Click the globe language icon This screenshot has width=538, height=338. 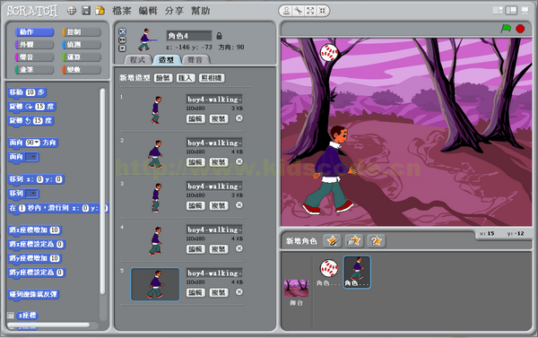point(72,11)
